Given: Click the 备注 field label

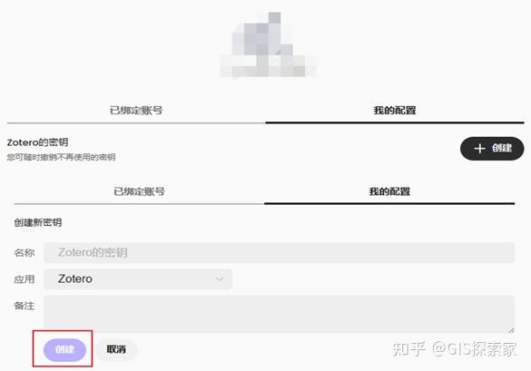Looking at the screenshot, I should coord(24,306).
